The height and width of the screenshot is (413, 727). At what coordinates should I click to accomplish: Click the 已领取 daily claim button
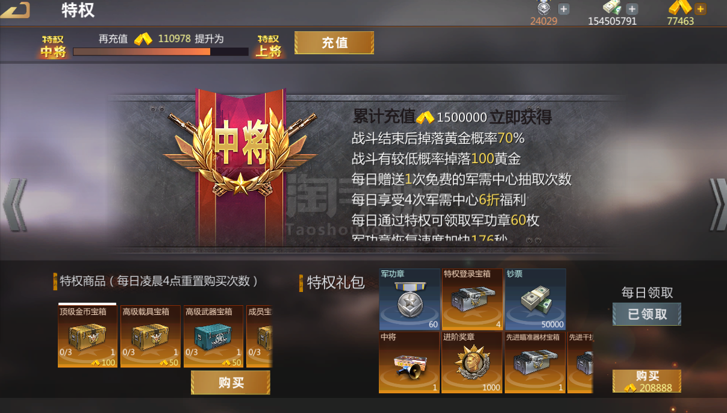[x=647, y=314]
